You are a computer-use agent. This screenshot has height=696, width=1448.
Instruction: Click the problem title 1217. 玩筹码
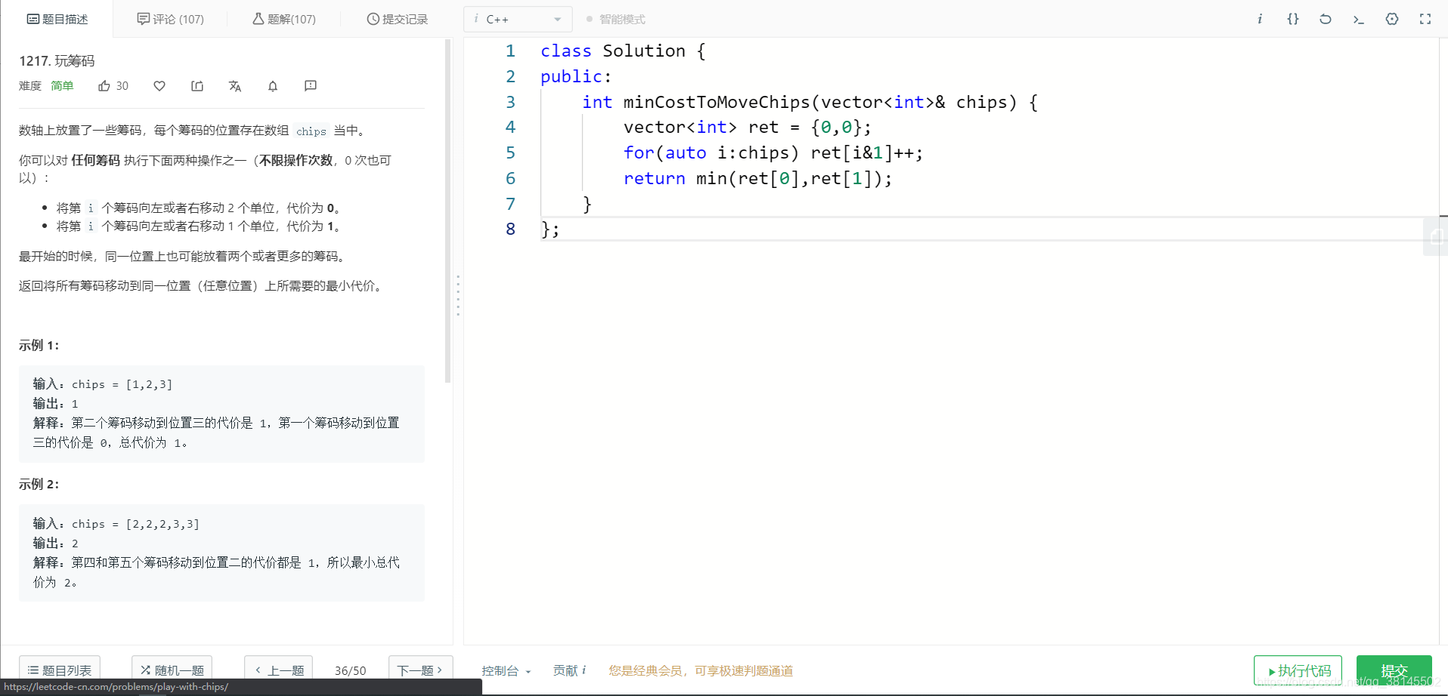57,61
